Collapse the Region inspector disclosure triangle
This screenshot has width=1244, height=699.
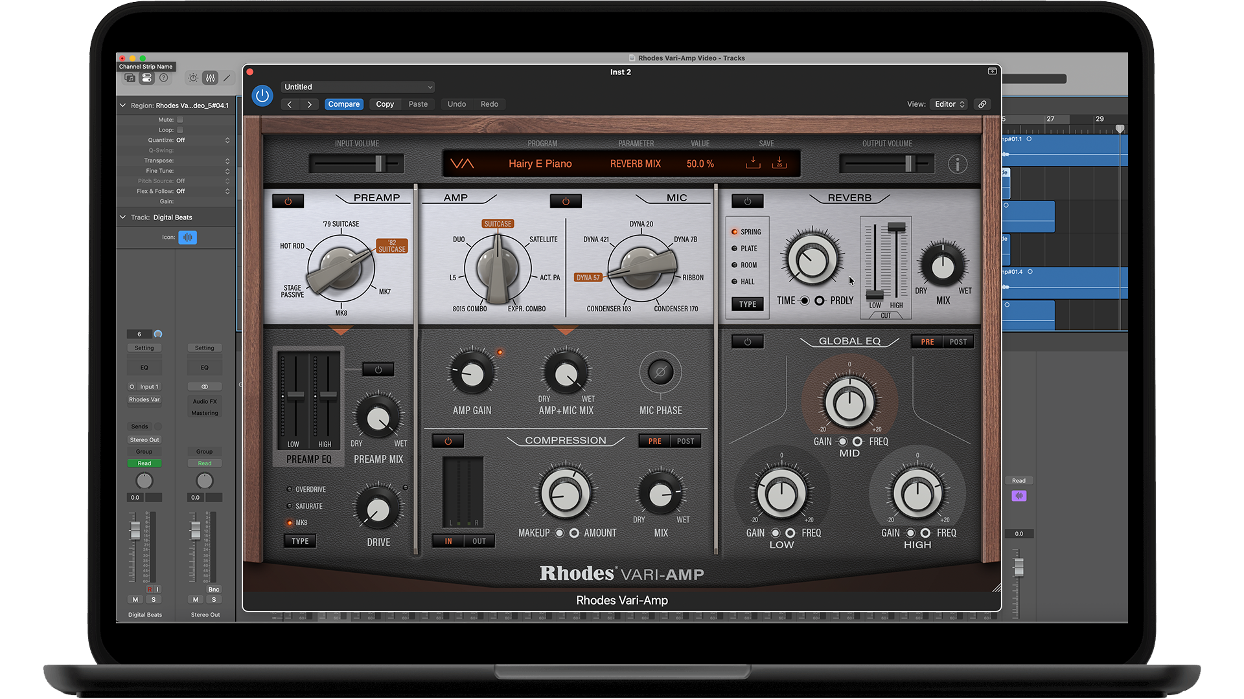[x=122, y=105]
